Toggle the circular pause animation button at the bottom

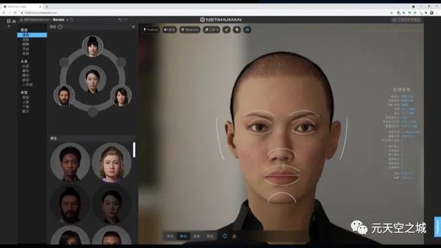coord(225,236)
